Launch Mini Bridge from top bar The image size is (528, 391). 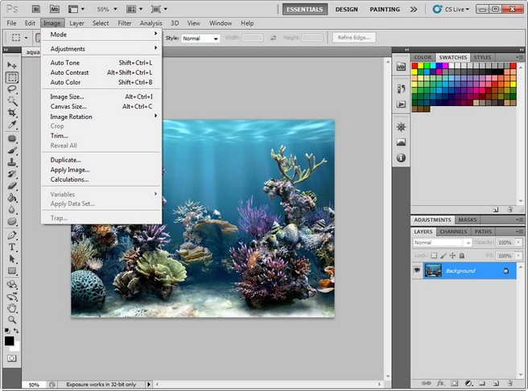click(54, 9)
